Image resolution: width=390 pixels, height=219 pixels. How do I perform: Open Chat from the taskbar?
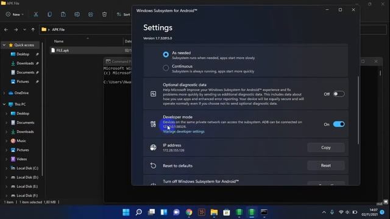click(x=176, y=212)
